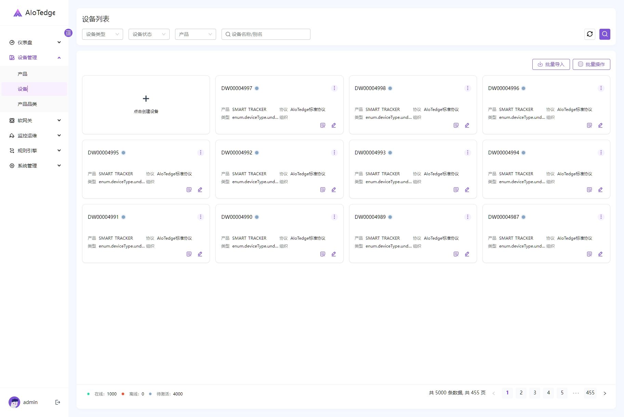Click details icon on DW00004996

(589, 125)
